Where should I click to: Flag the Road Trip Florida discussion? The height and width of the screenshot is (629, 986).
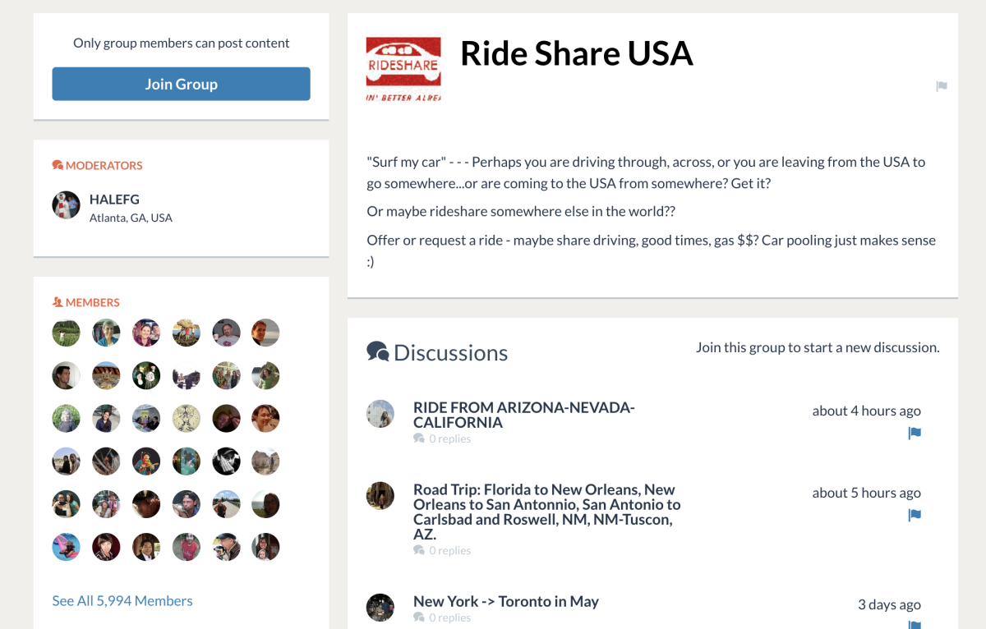914,515
